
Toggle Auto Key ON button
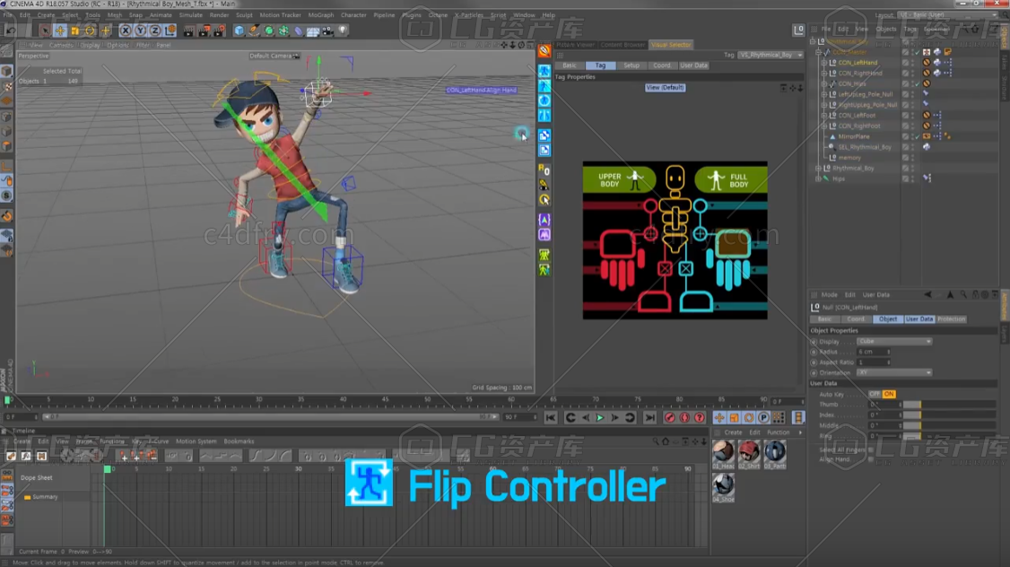(889, 394)
